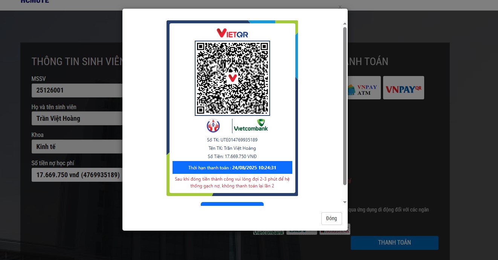Click the Đóng button

pos(331,219)
